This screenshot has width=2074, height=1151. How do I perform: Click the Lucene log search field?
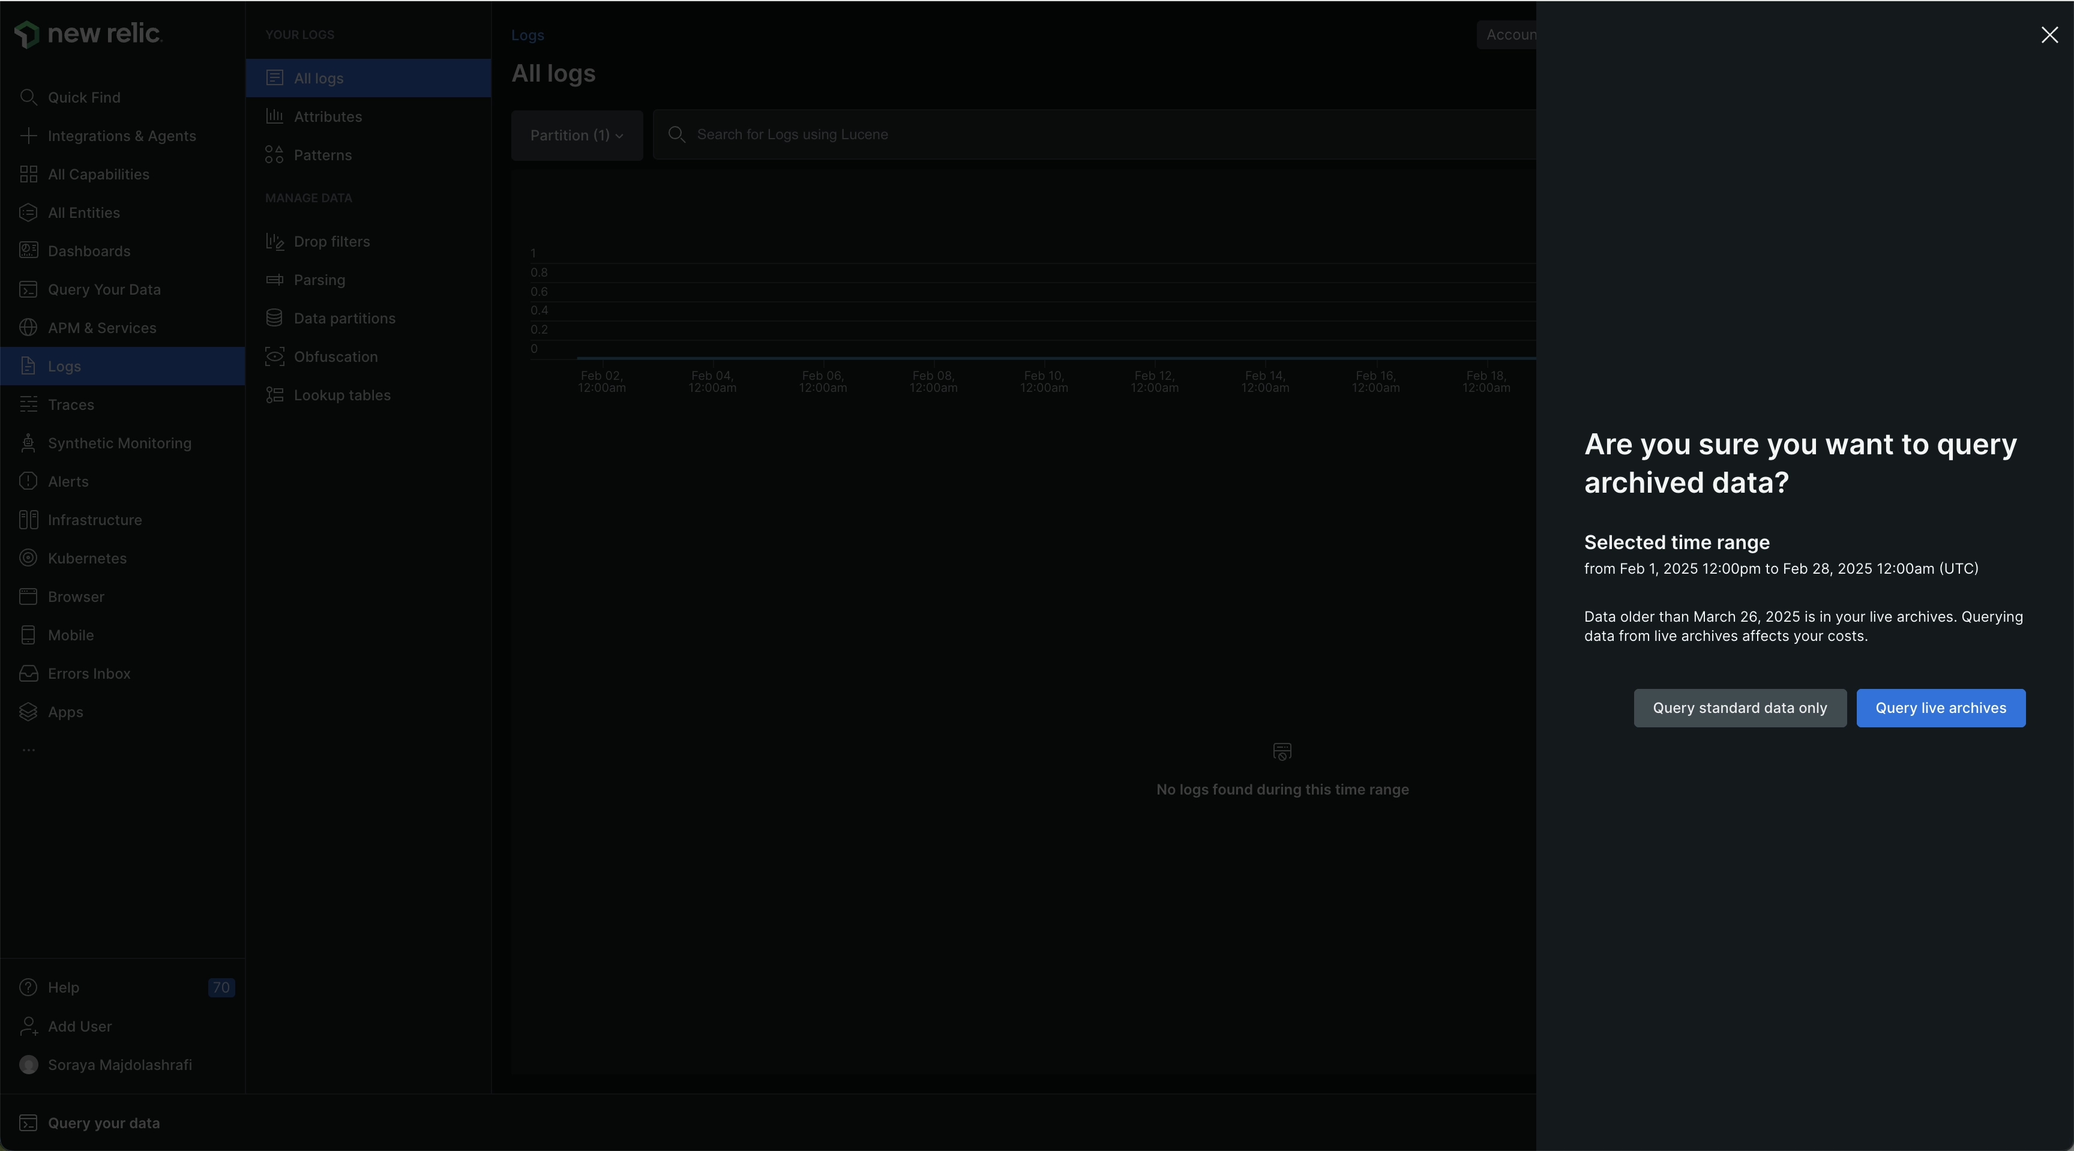coord(1095,134)
